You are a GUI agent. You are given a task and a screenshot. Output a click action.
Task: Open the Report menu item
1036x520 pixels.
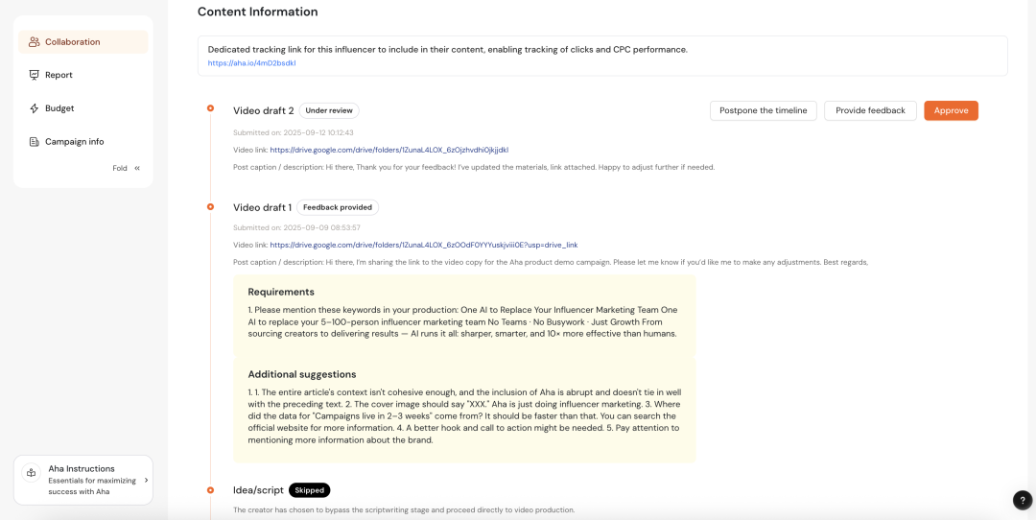pos(59,75)
